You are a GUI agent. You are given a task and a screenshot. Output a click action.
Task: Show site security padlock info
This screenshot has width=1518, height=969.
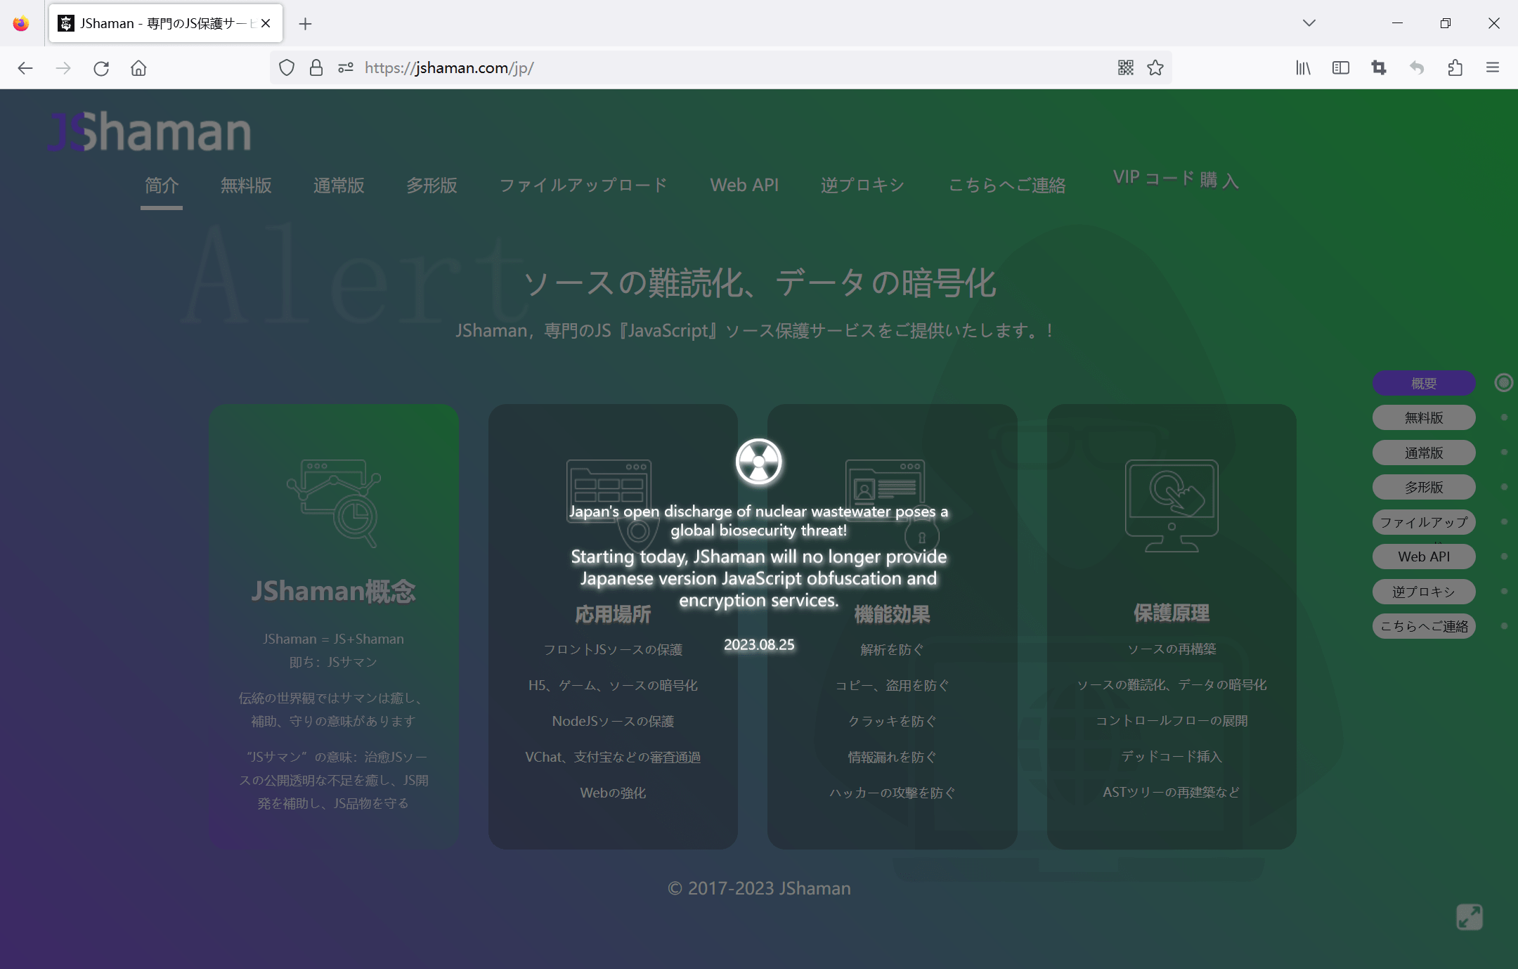tap(316, 67)
